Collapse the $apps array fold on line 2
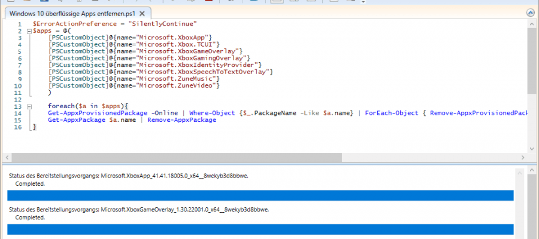 (28, 30)
